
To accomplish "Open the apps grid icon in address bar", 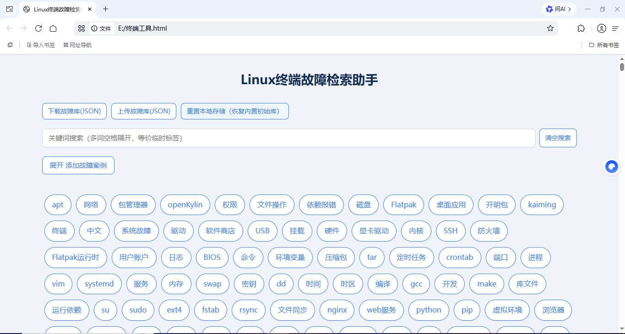I will [x=82, y=28].
